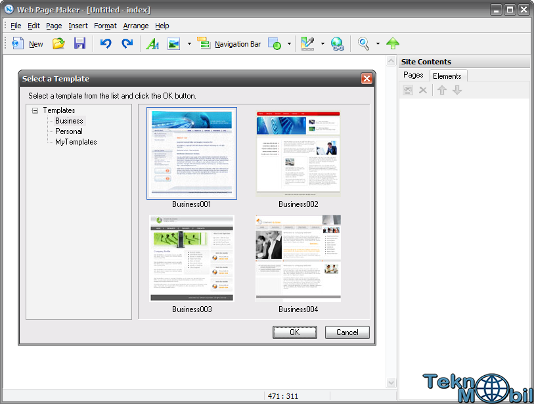This screenshot has width=534, height=404.
Task: Select the Personal template category
Action: [x=69, y=131]
